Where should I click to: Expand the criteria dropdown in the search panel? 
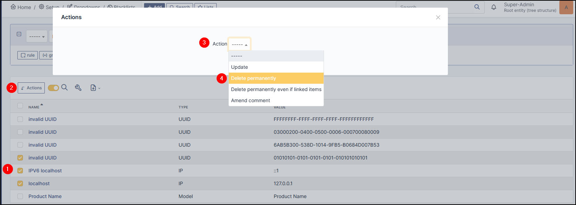click(37, 36)
